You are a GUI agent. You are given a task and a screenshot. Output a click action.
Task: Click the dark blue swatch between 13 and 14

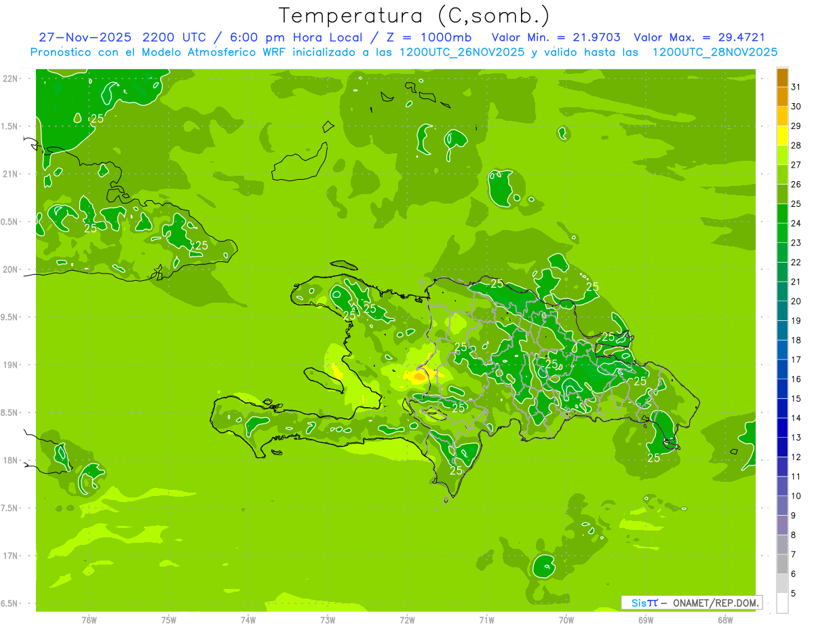[x=782, y=428]
